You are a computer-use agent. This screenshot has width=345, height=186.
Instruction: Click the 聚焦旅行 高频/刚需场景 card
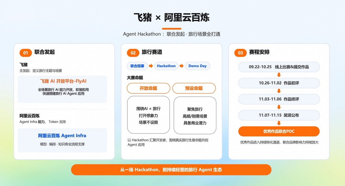(195, 116)
